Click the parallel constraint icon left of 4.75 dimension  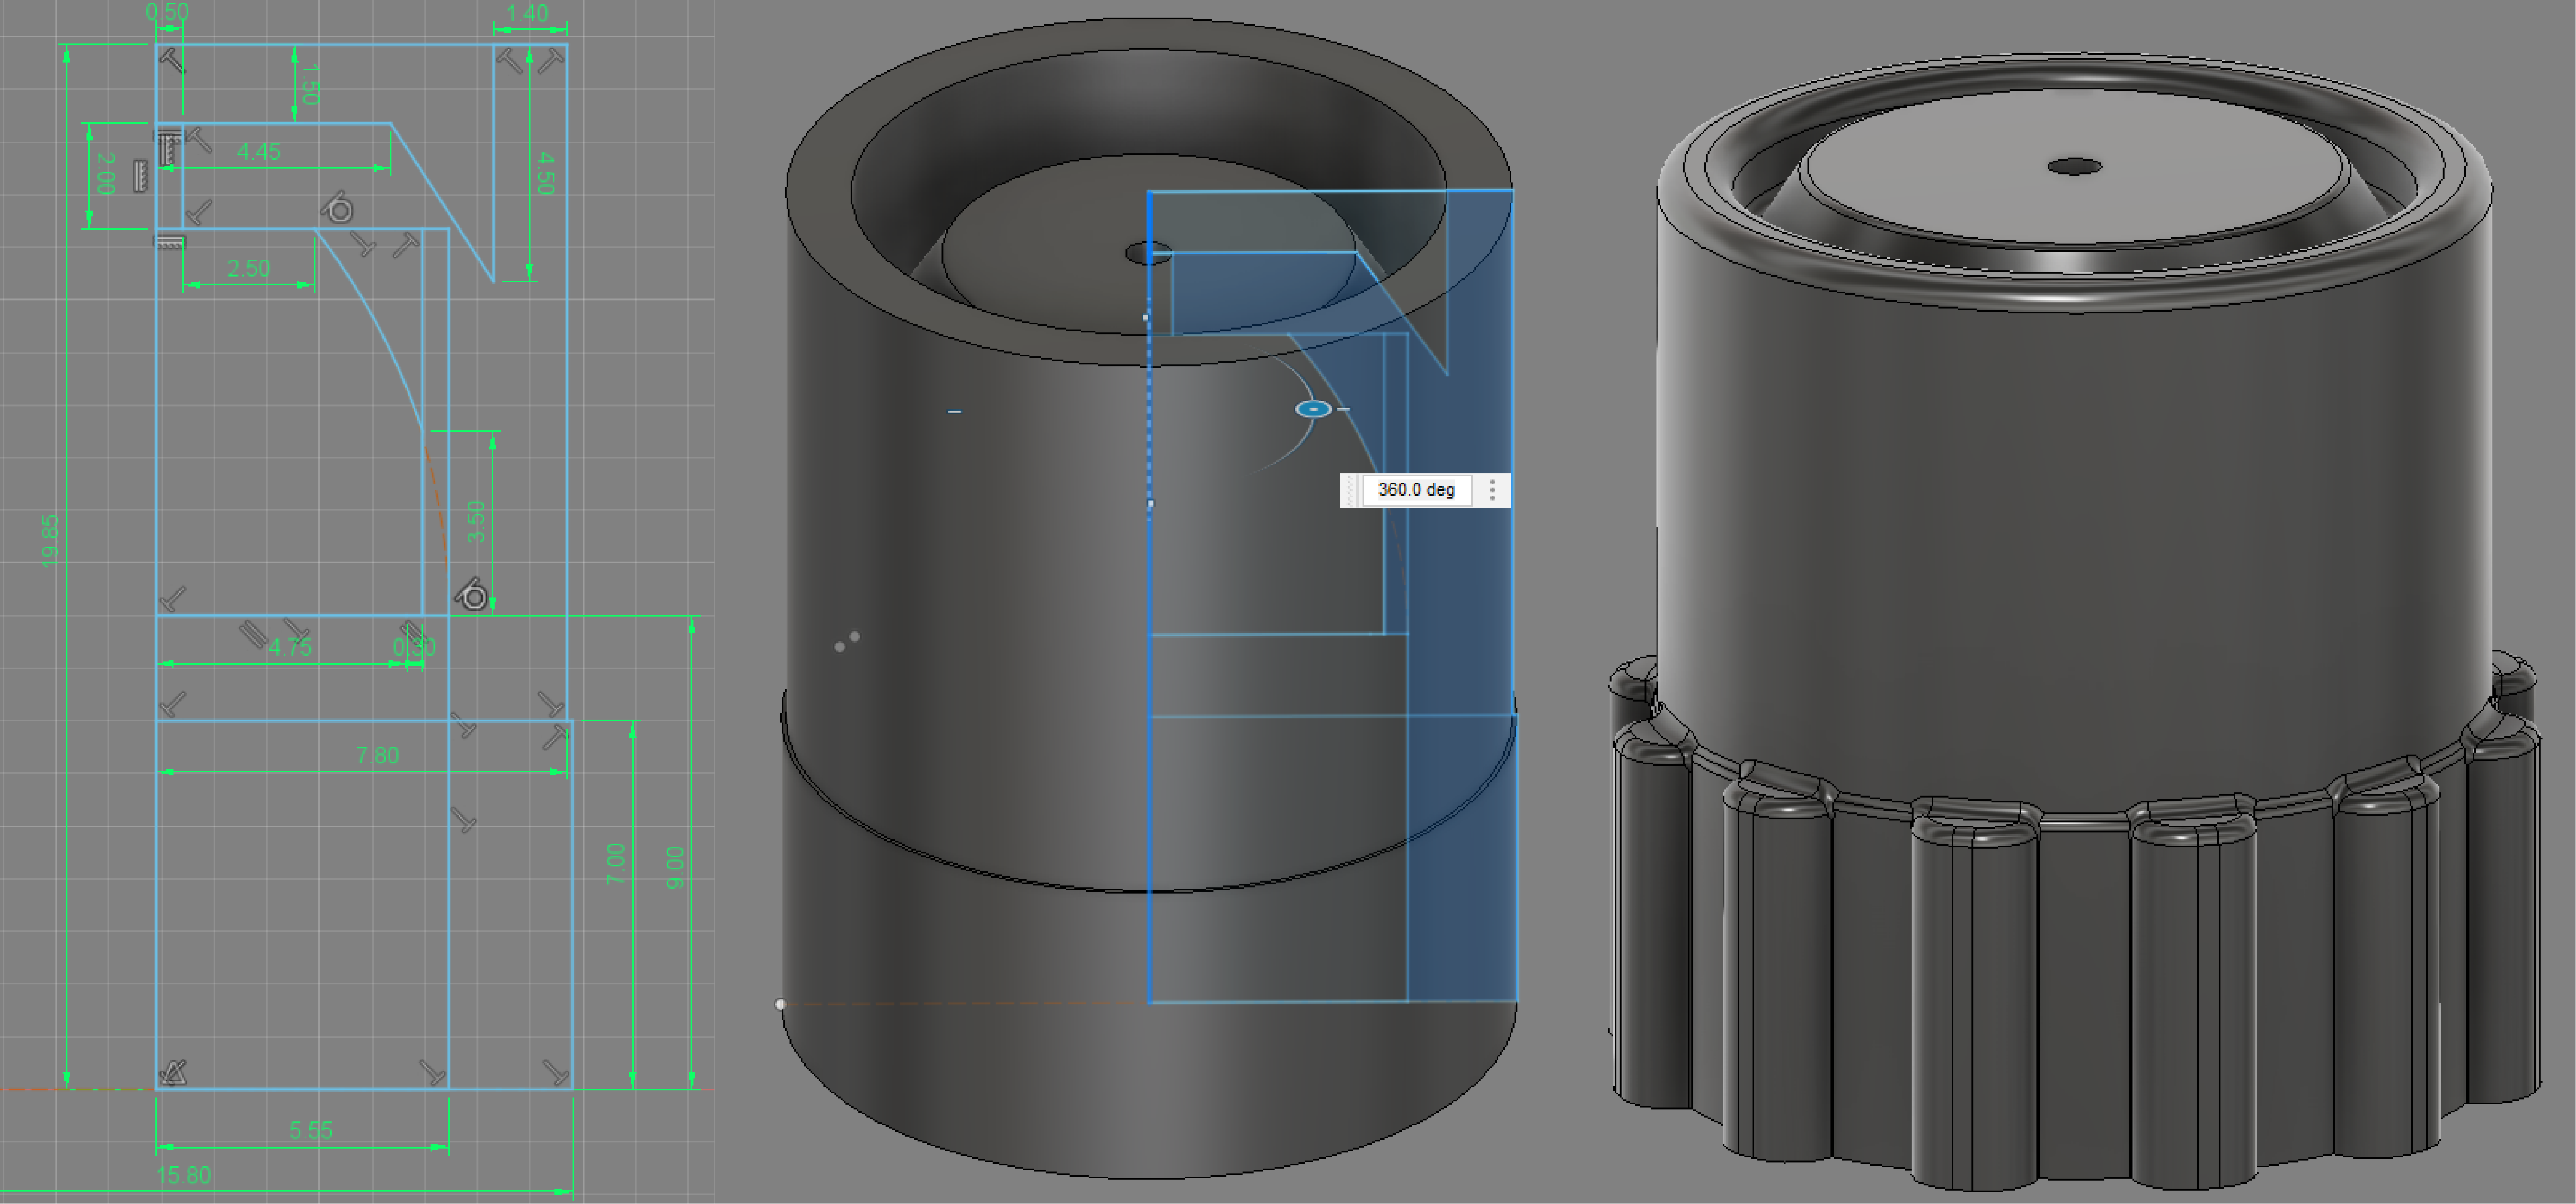click(x=252, y=633)
